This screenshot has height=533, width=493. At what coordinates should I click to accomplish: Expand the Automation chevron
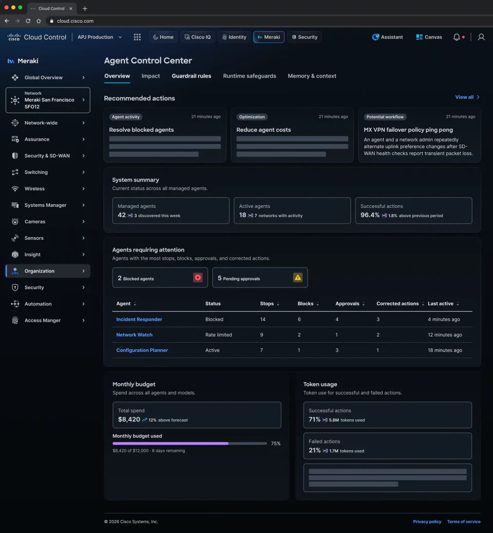pos(84,304)
